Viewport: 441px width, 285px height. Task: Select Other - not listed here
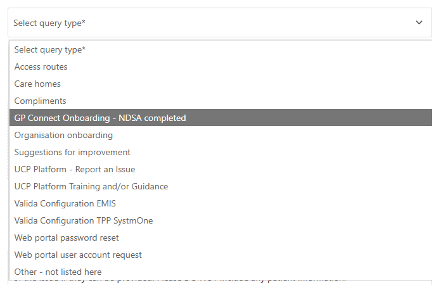click(x=58, y=272)
